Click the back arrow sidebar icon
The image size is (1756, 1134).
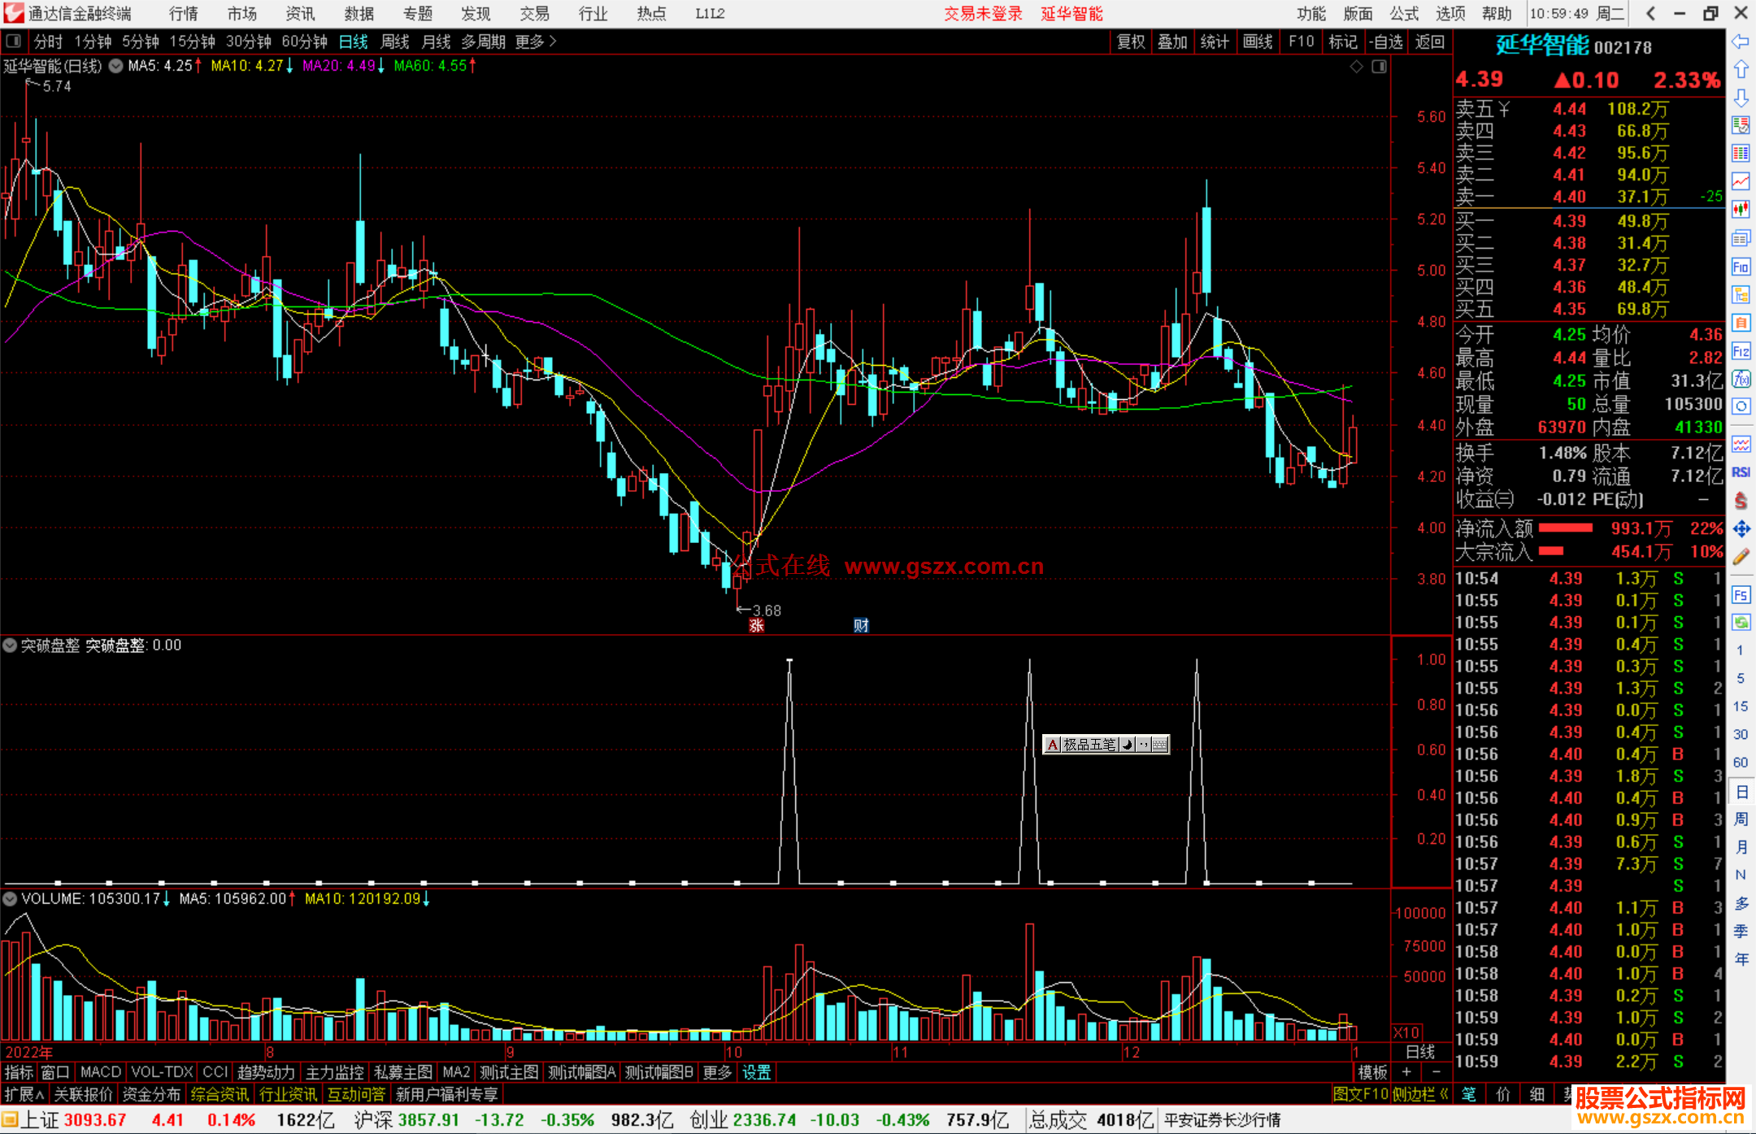point(1740,41)
